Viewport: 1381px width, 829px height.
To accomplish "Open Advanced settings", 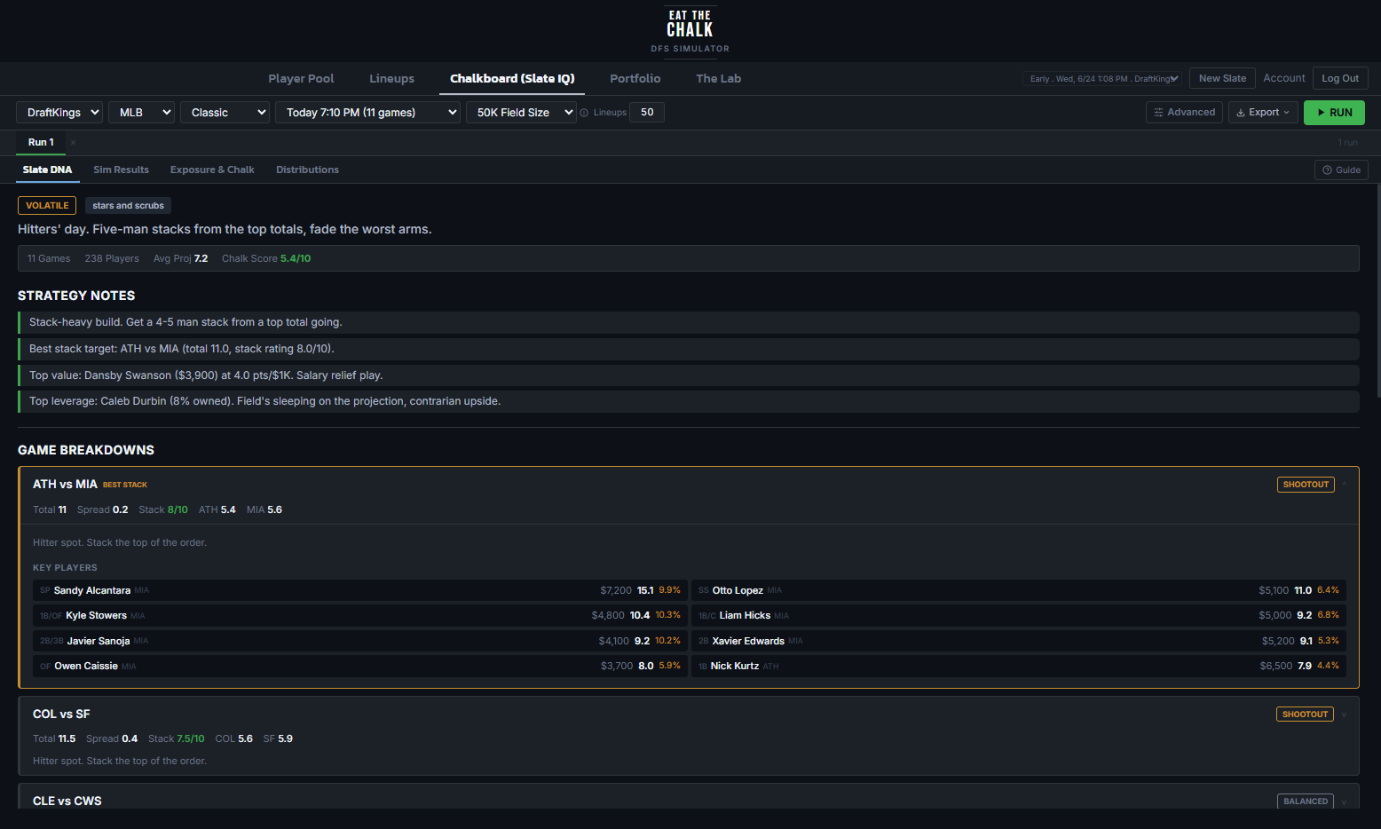I will [1184, 113].
